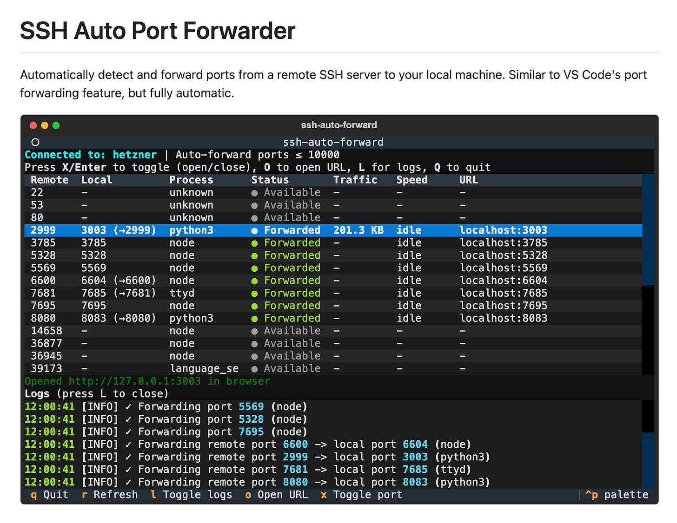The width and height of the screenshot is (677, 523).
Task: Click the Quit footer shortcut
Action: (49, 495)
